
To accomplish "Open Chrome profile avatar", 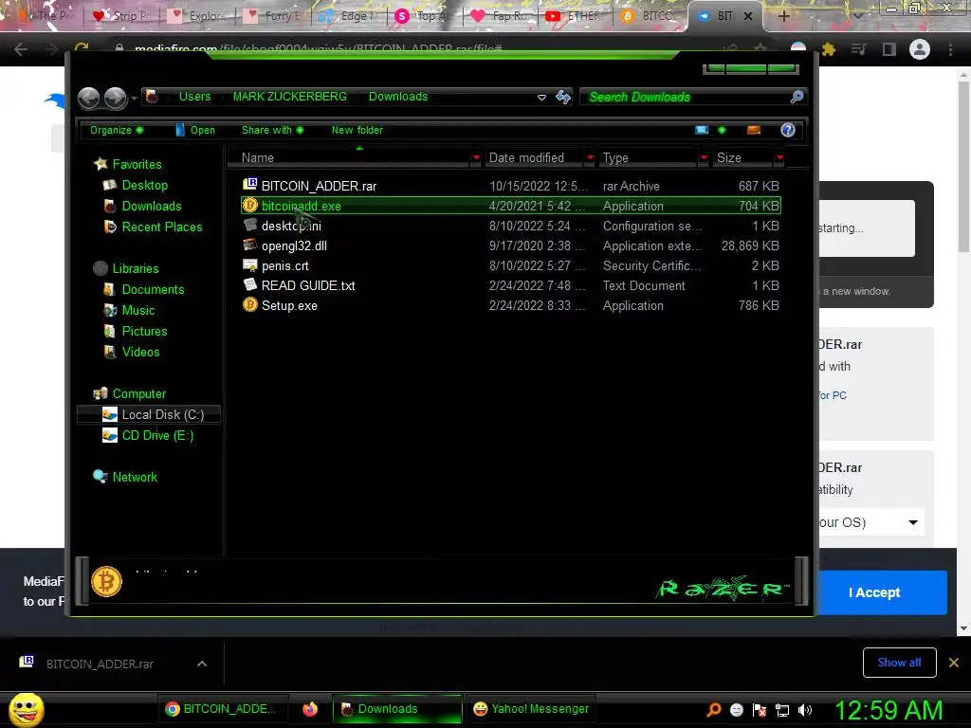I will (920, 49).
